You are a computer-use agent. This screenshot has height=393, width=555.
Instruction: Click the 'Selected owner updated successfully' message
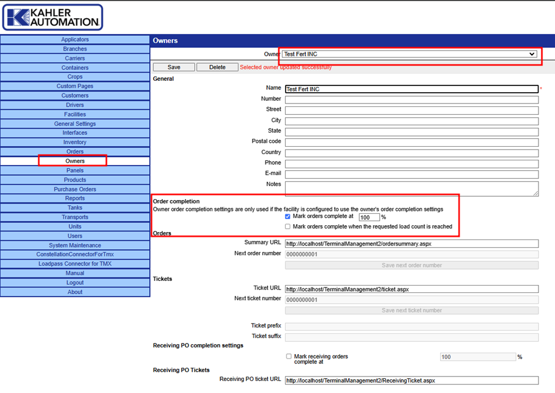[x=286, y=67]
